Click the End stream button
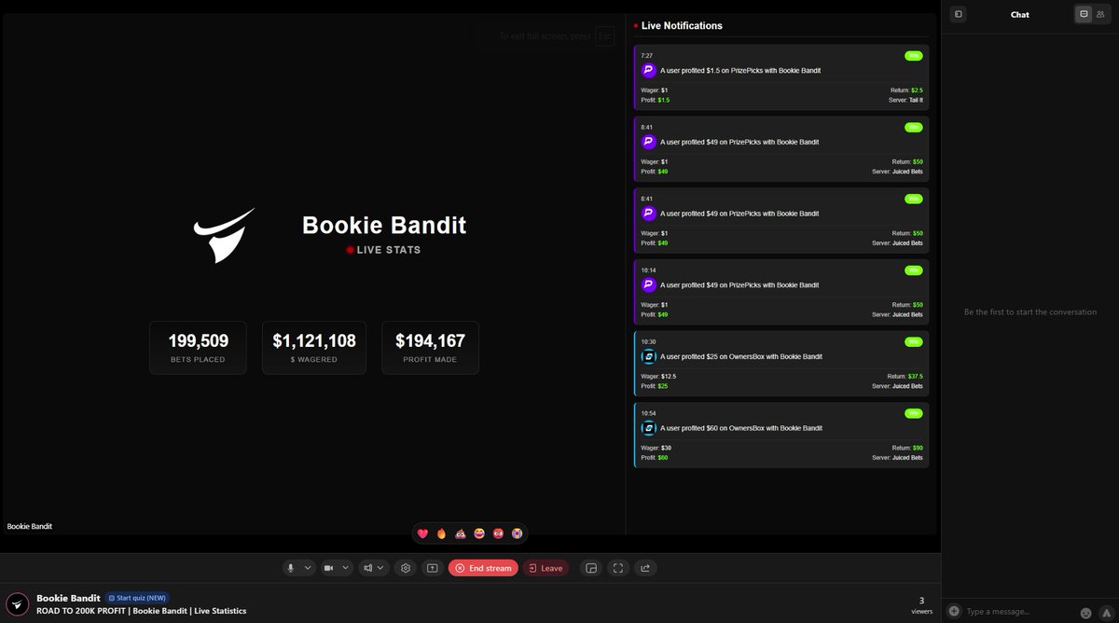Image resolution: width=1119 pixels, height=623 pixels. coord(483,567)
